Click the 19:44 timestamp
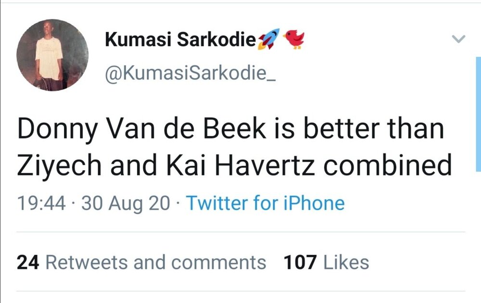The image size is (481, 303). tap(41, 203)
